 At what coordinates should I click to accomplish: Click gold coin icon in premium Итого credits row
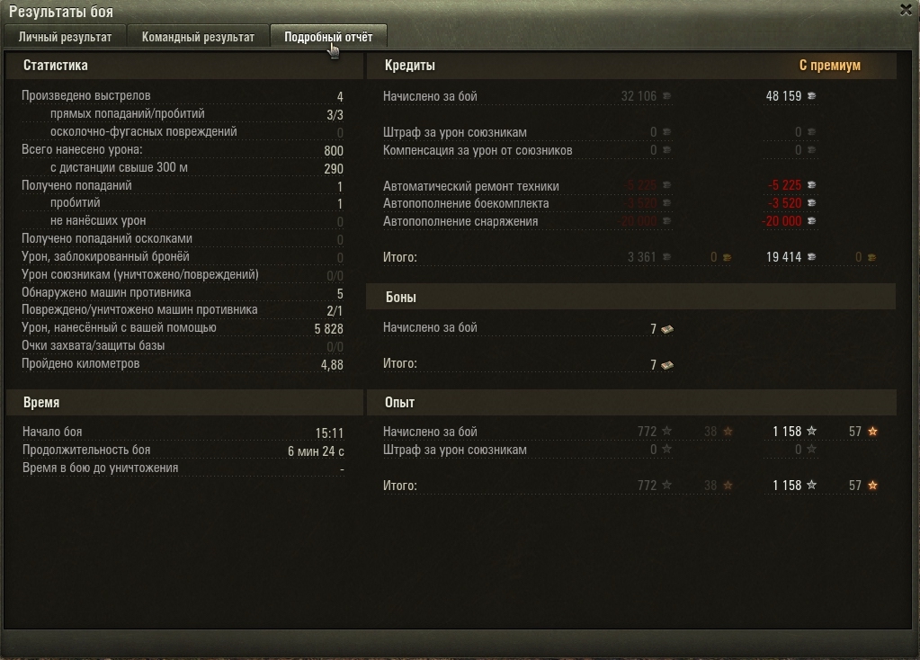point(872,257)
